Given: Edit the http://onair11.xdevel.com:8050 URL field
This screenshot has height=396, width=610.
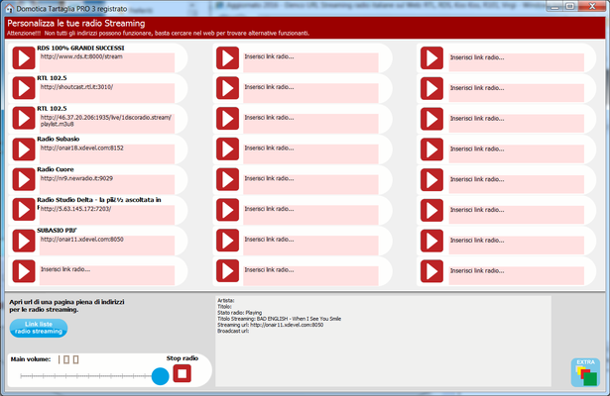Looking at the screenshot, I should [x=106, y=245].
